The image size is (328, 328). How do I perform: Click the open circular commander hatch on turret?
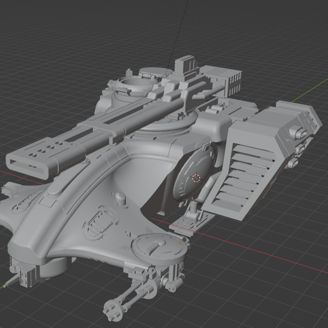(136, 85)
